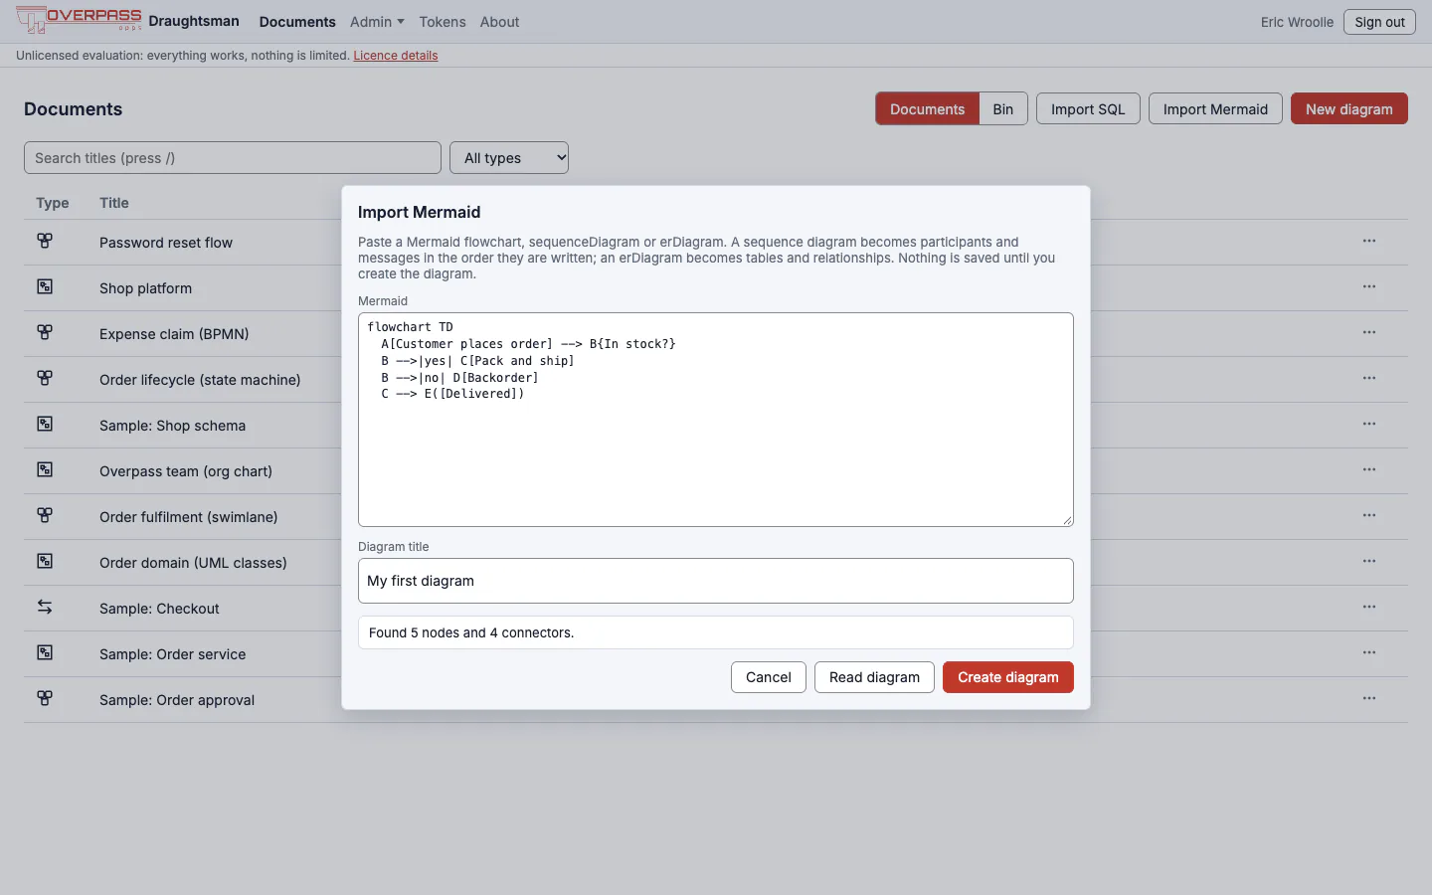This screenshot has width=1432, height=895.
Task: Click Create diagram in the dialog
Action: click(x=1008, y=677)
